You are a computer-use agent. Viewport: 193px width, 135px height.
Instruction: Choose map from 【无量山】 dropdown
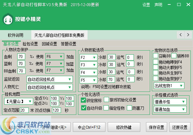coord(19,101)
